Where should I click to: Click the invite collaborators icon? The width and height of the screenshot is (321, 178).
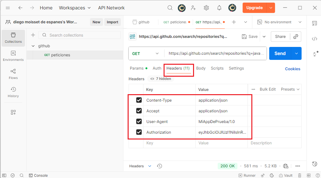coord(193,8)
